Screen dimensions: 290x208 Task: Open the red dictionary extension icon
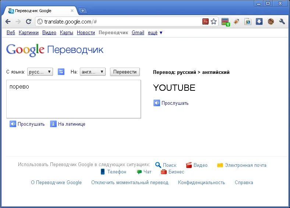(205, 22)
